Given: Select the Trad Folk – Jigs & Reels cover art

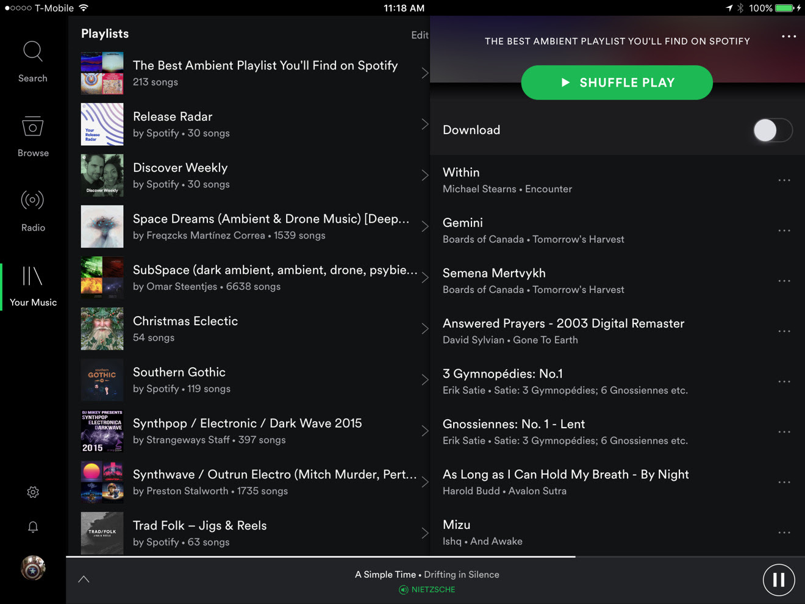Looking at the screenshot, I should [102, 533].
